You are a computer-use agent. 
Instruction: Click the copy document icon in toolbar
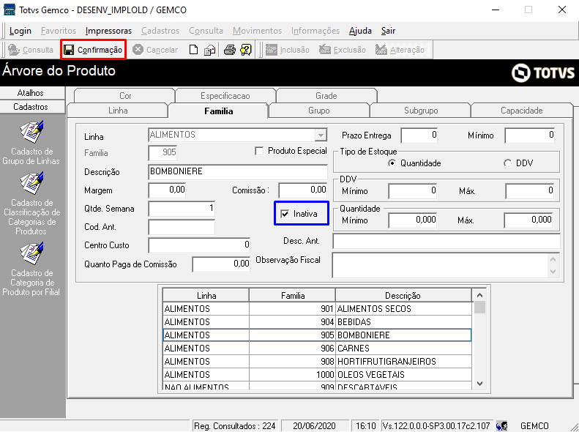(210, 50)
